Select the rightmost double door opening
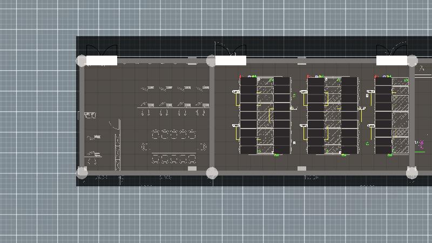 pos(391,60)
